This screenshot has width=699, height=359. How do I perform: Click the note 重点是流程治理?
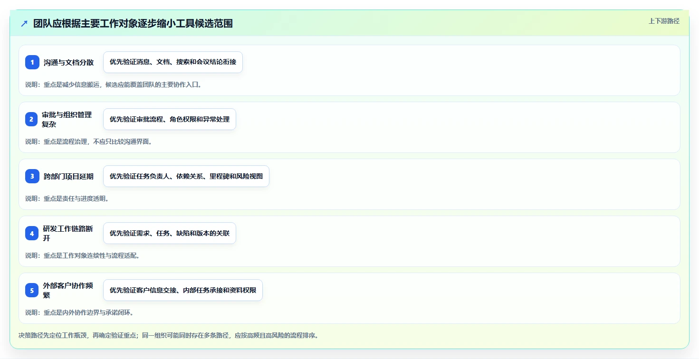(88, 142)
